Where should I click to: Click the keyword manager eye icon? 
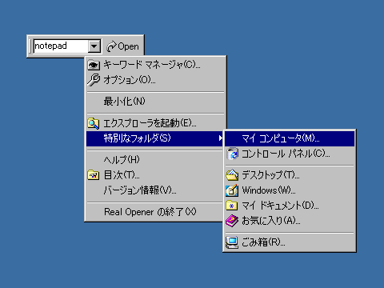[x=94, y=65]
